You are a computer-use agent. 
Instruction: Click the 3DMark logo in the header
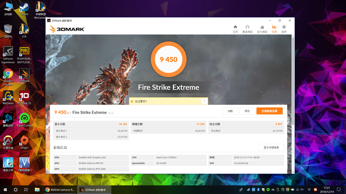[x=67, y=29]
